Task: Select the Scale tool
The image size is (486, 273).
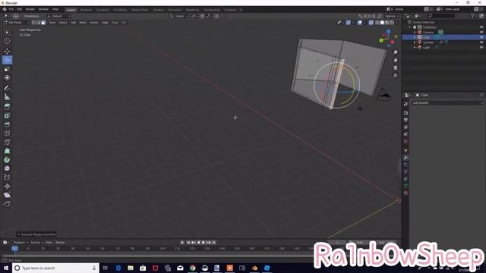Action: pos(7,69)
